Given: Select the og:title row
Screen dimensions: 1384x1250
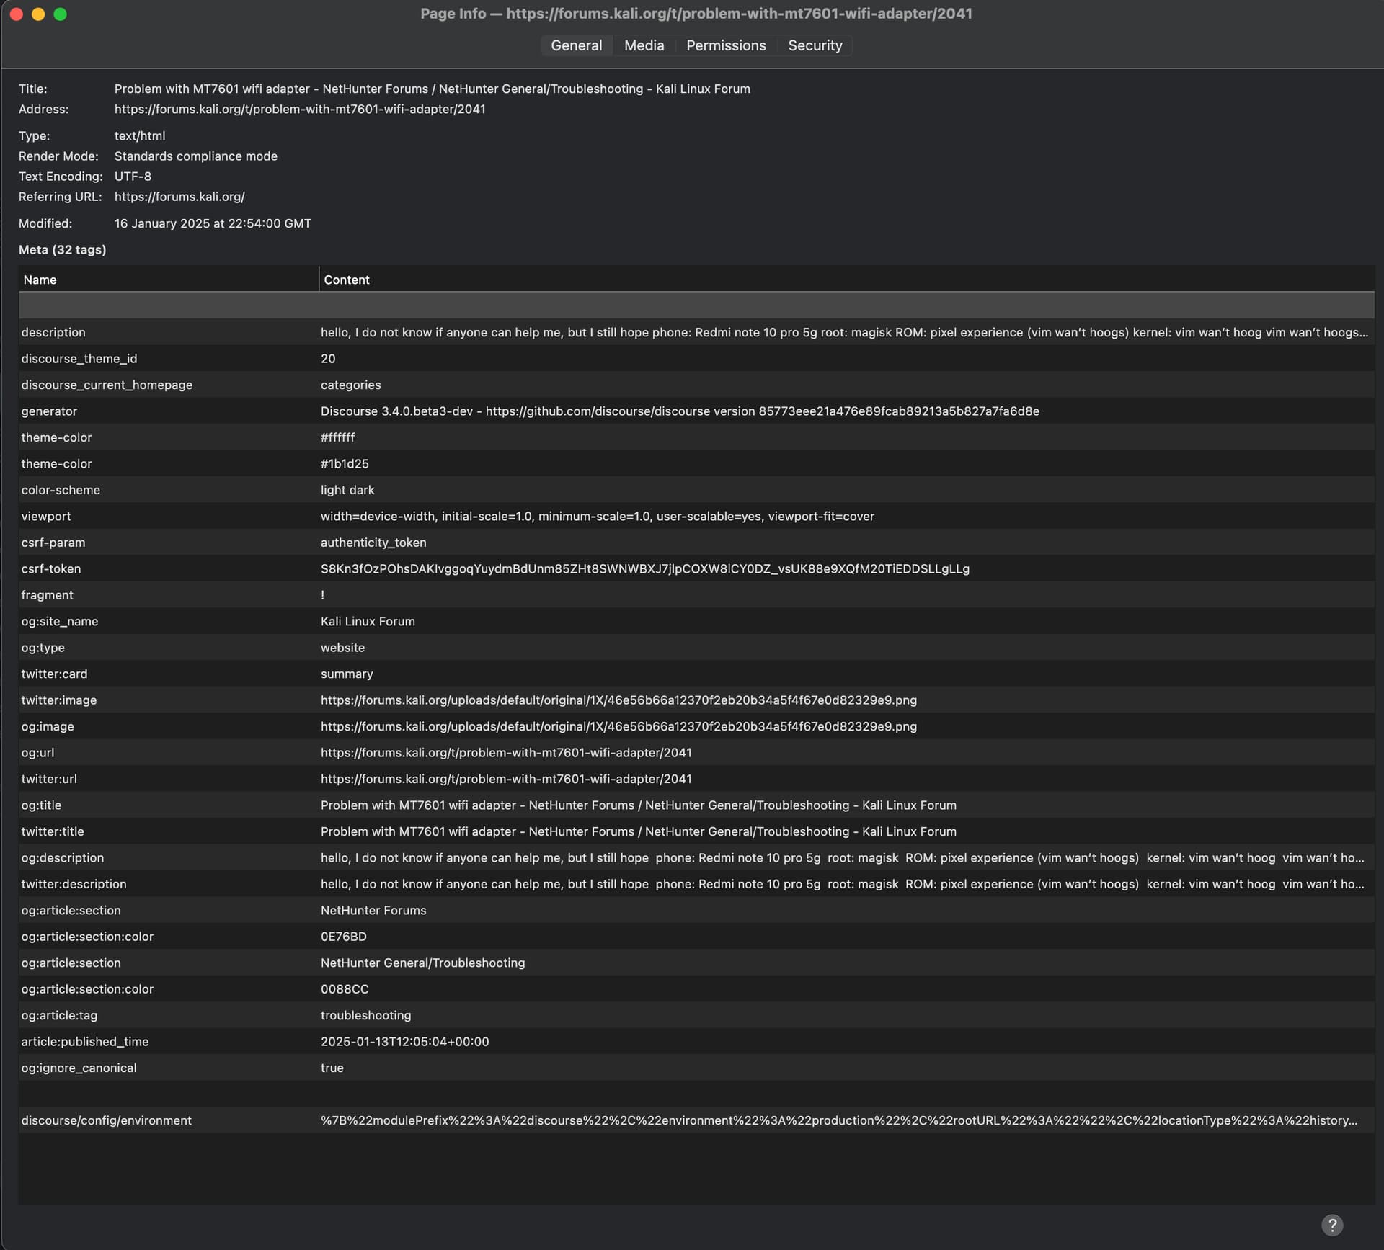Looking at the screenshot, I should 696,805.
